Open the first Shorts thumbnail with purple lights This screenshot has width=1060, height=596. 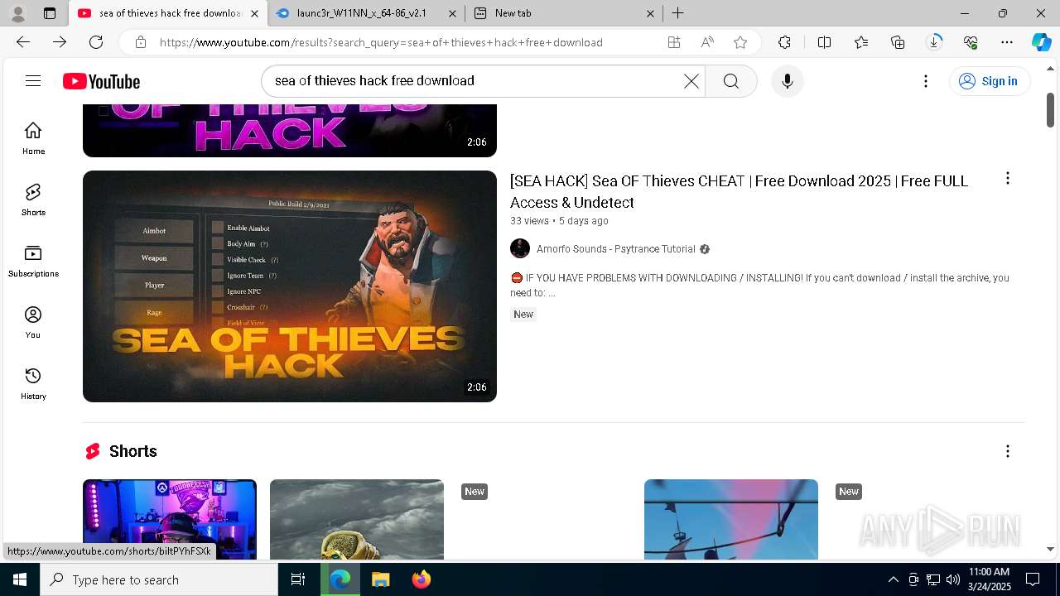tap(170, 519)
